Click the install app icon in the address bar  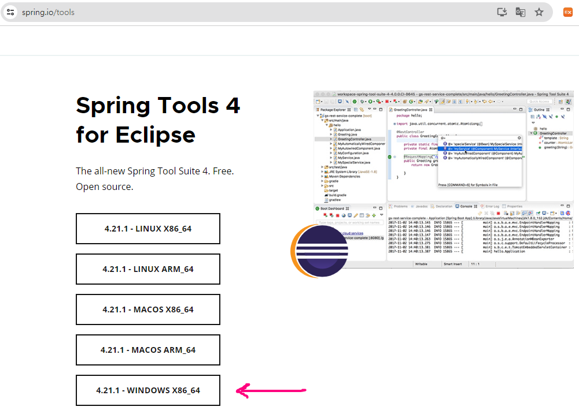click(502, 12)
